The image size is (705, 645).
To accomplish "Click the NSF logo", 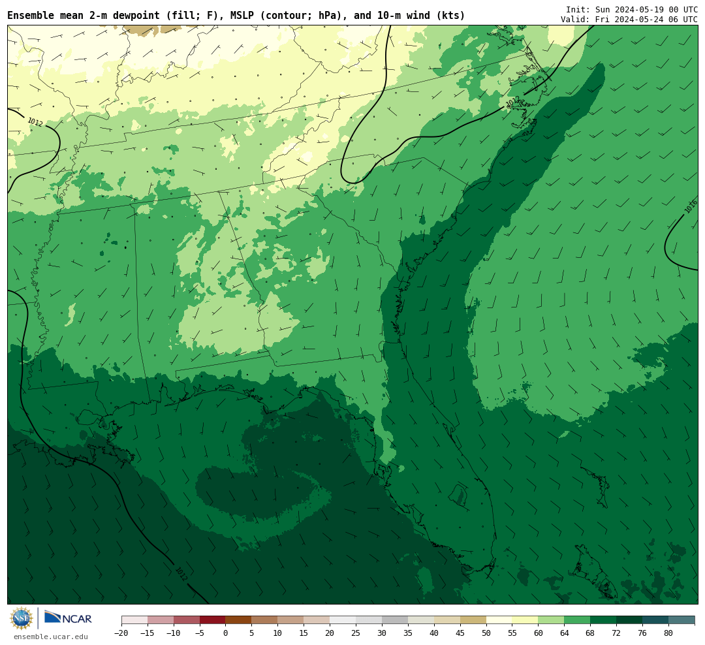I will pos(22,618).
